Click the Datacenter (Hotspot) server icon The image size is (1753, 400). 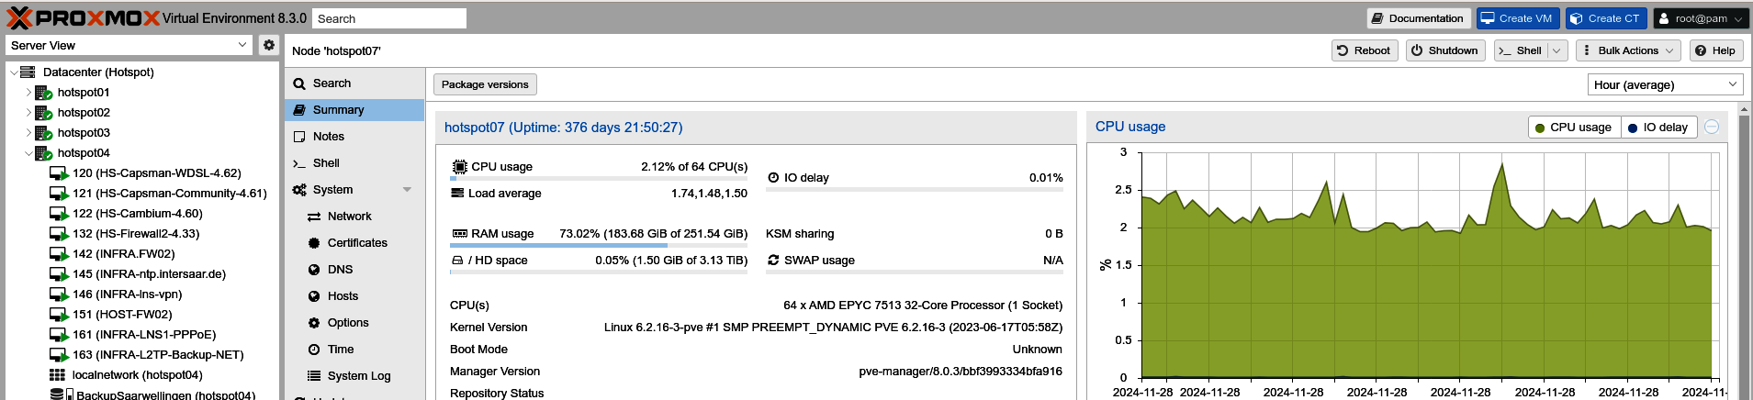coord(28,72)
